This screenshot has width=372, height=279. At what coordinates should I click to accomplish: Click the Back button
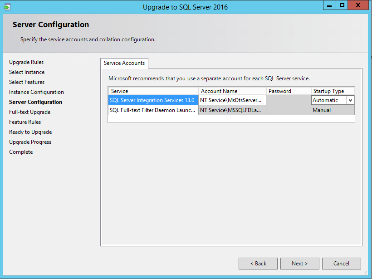pos(258,263)
